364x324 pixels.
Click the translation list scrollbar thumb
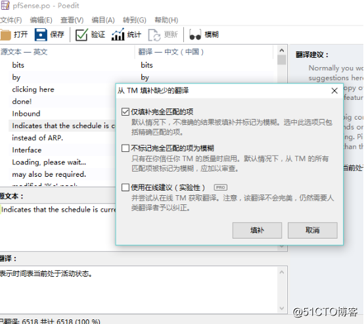282,60
